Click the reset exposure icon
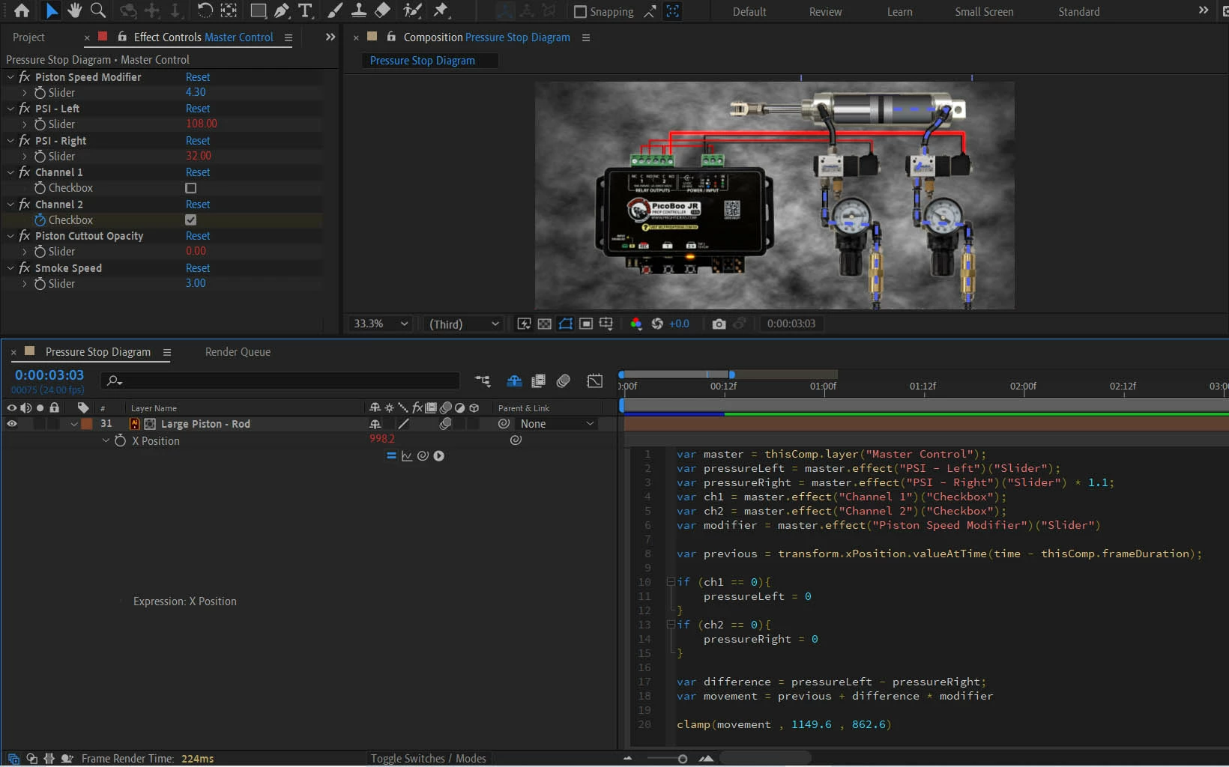Image resolution: width=1229 pixels, height=767 pixels. point(657,324)
